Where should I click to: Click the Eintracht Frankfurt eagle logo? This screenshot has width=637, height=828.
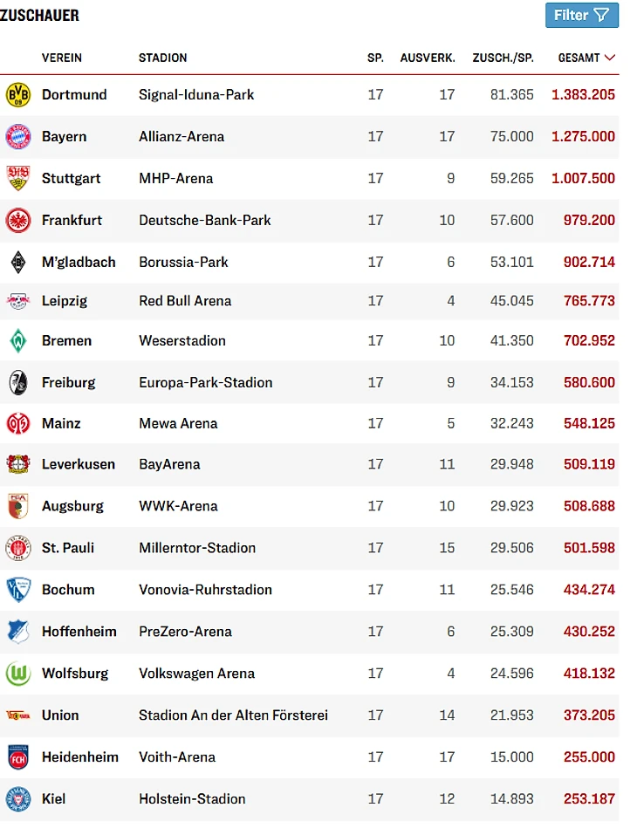[18, 220]
